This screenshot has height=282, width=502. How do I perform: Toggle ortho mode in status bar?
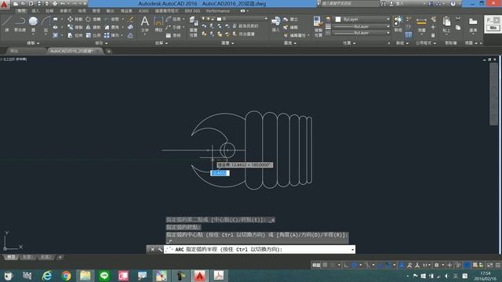coord(346,265)
